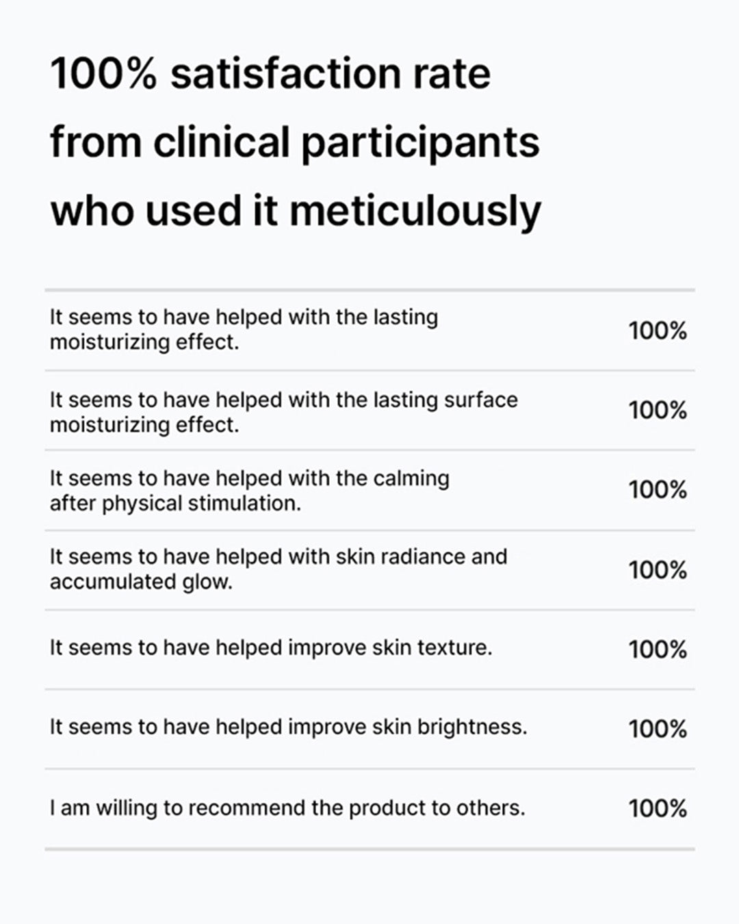Image resolution: width=739 pixels, height=924 pixels.
Task: Click the "who used it meticulously" headline line
Action: tap(296, 210)
